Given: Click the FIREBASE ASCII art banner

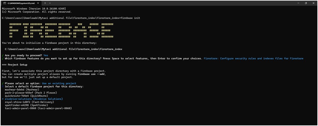Looking at the screenshot, I should click(x=61, y=30).
